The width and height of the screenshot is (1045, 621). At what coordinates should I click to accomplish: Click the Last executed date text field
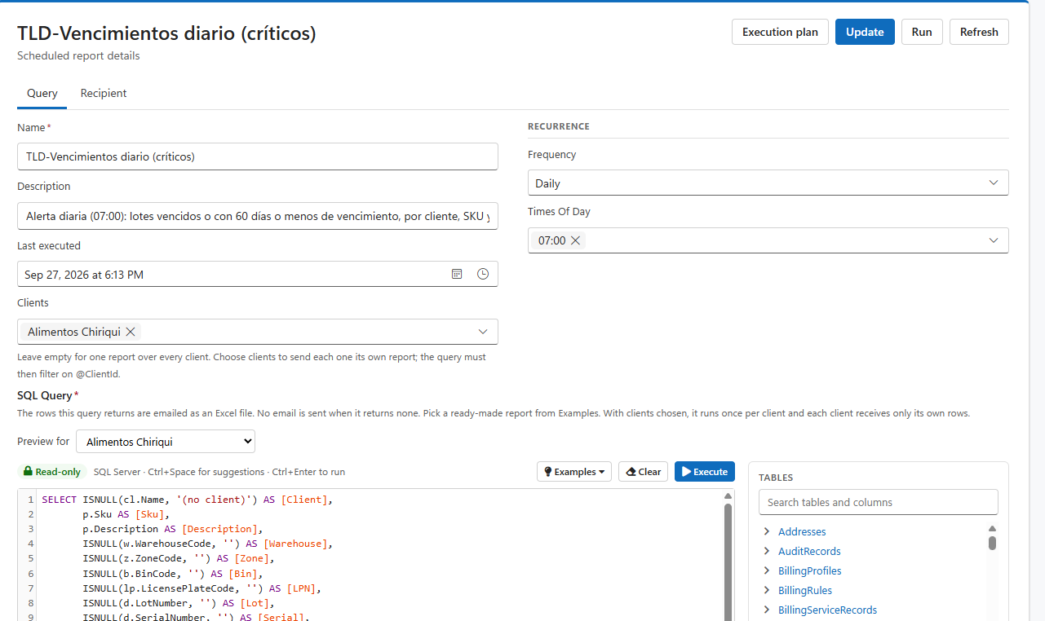point(232,274)
